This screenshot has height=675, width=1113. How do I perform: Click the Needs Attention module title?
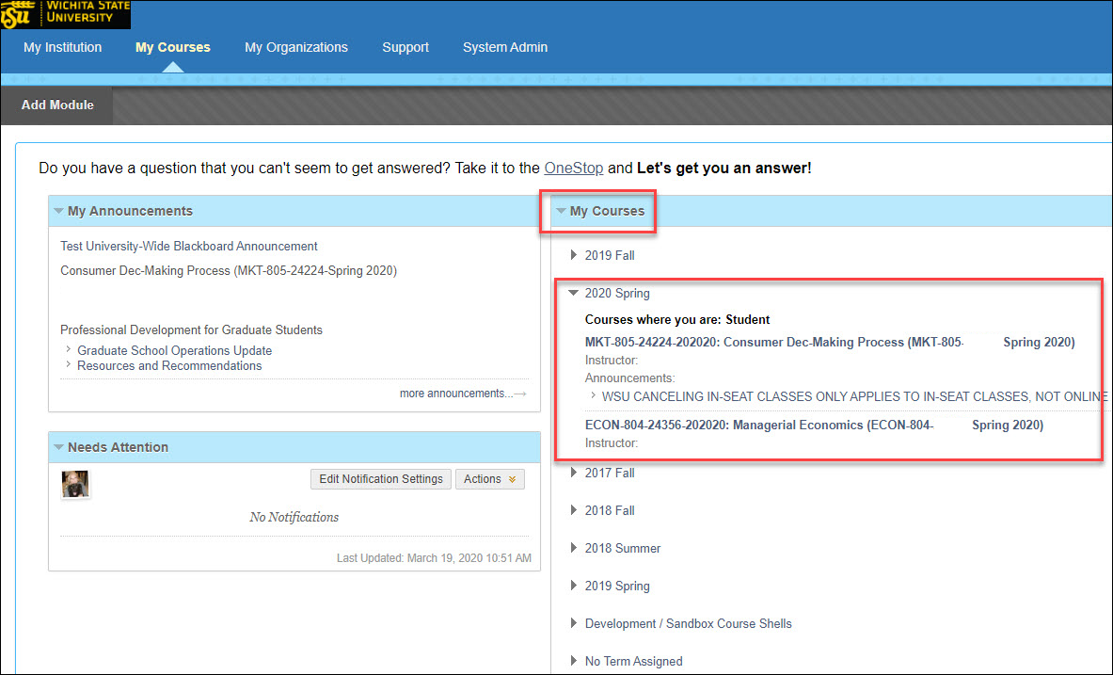click(x=118, y=447)
